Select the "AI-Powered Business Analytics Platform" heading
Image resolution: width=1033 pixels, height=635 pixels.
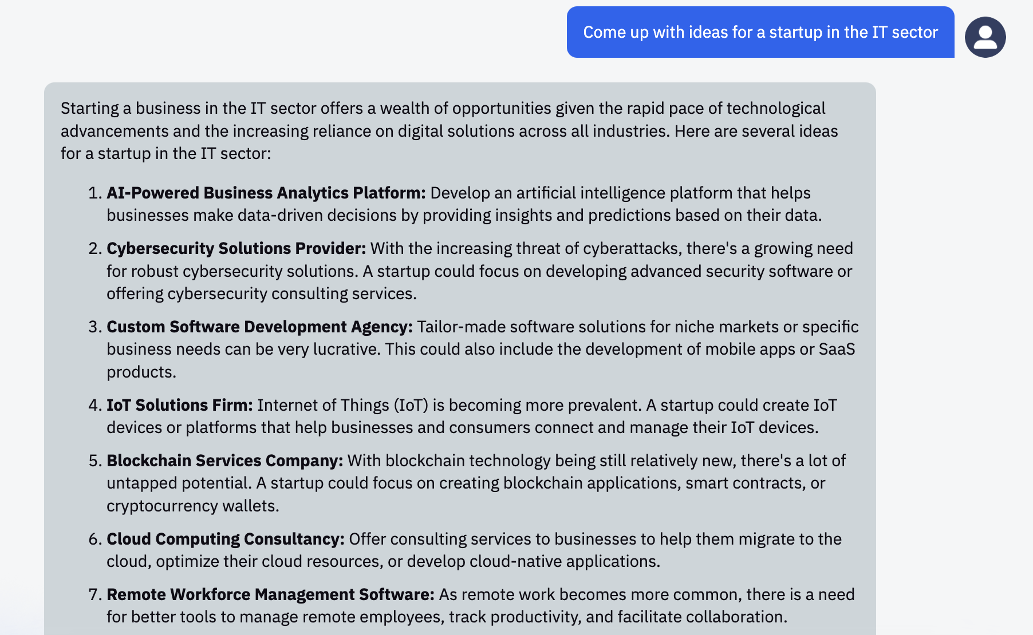[266, 193]
